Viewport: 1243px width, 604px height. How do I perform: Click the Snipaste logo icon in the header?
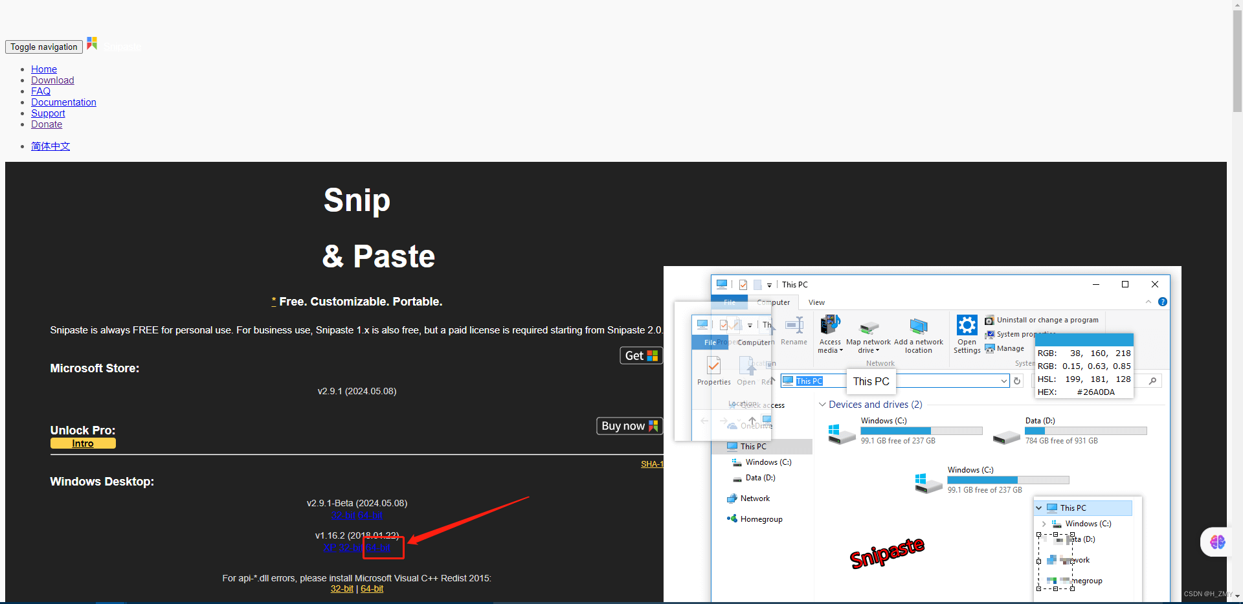point(92,43)
